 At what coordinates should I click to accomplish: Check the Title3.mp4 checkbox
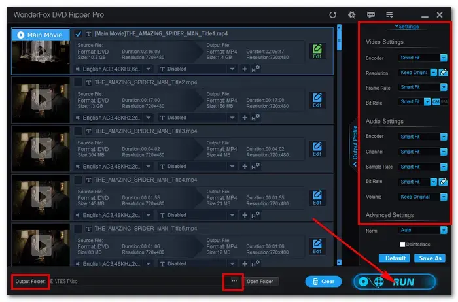pos(78,131)
